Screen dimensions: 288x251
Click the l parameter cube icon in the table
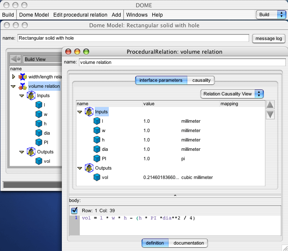click(97, 121)
